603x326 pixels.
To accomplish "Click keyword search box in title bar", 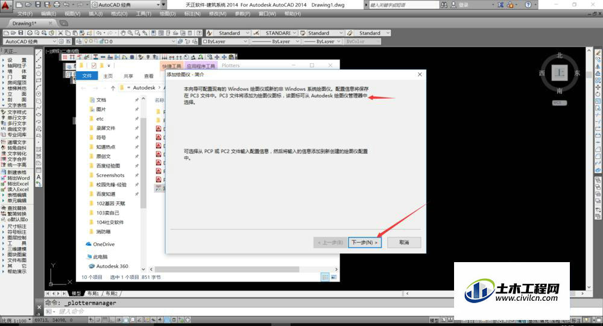I will [403, 5].
